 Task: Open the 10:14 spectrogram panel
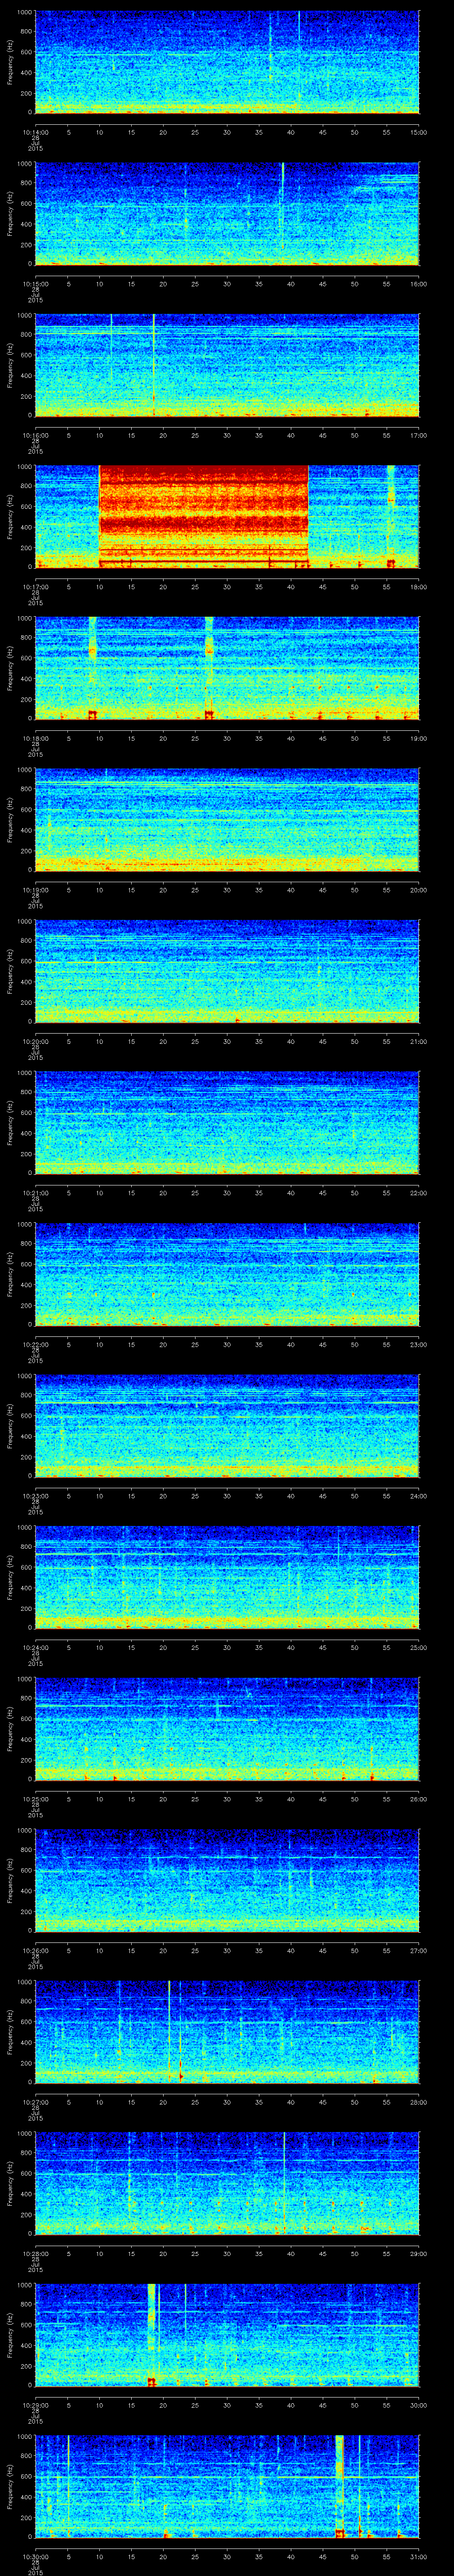[x=227, y=62]
